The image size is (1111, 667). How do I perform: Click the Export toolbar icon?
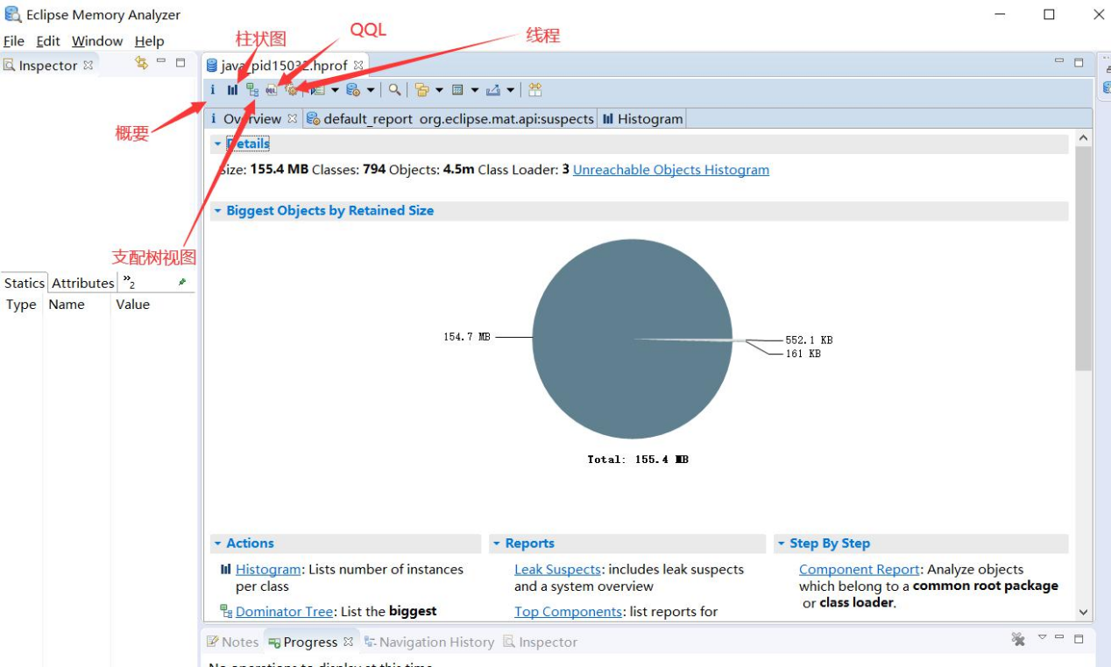coord(492,89)
